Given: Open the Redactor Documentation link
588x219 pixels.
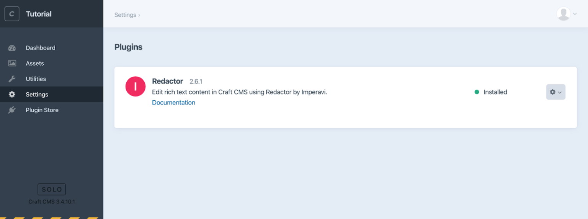Looking at the screenshot, I should (x=173, y=103).
